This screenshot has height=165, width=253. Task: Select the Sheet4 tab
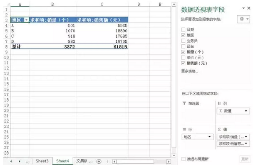coord(62,161)
